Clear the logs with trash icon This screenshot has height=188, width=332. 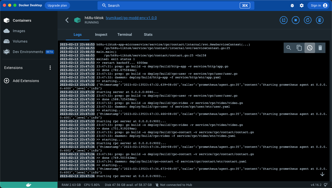320,48
